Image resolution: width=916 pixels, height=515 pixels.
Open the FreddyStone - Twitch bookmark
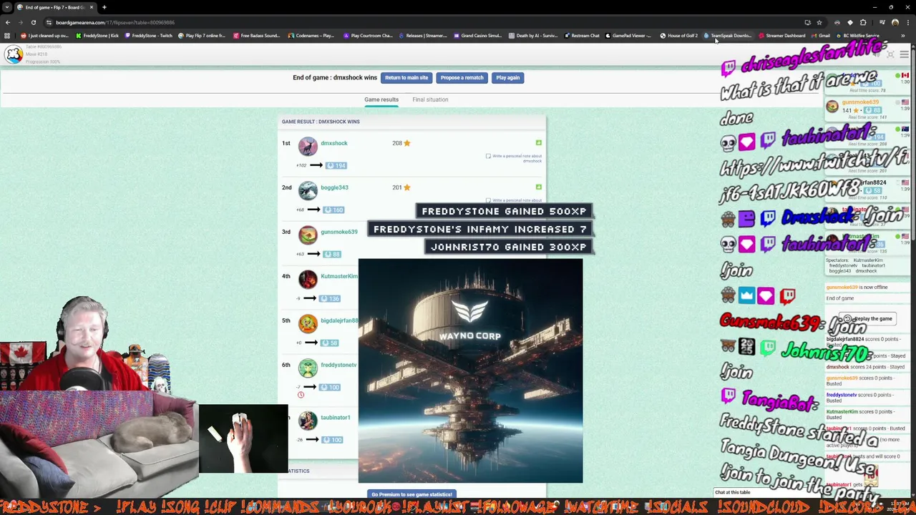coord(149,36)
